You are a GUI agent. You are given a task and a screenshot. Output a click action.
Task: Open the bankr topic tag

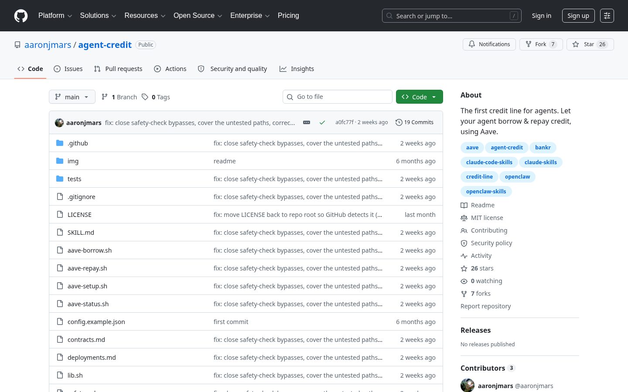click(x=543, y=148)
